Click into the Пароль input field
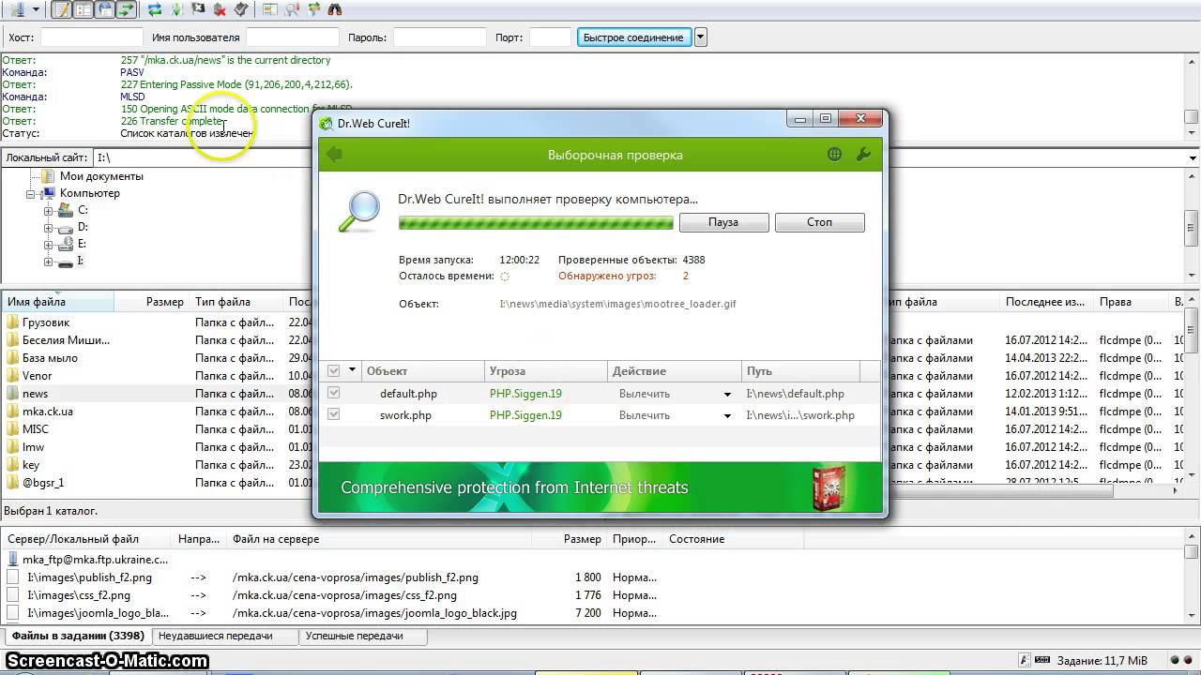The height and width of the screenshot is (675, 1201). pos(442,37)
